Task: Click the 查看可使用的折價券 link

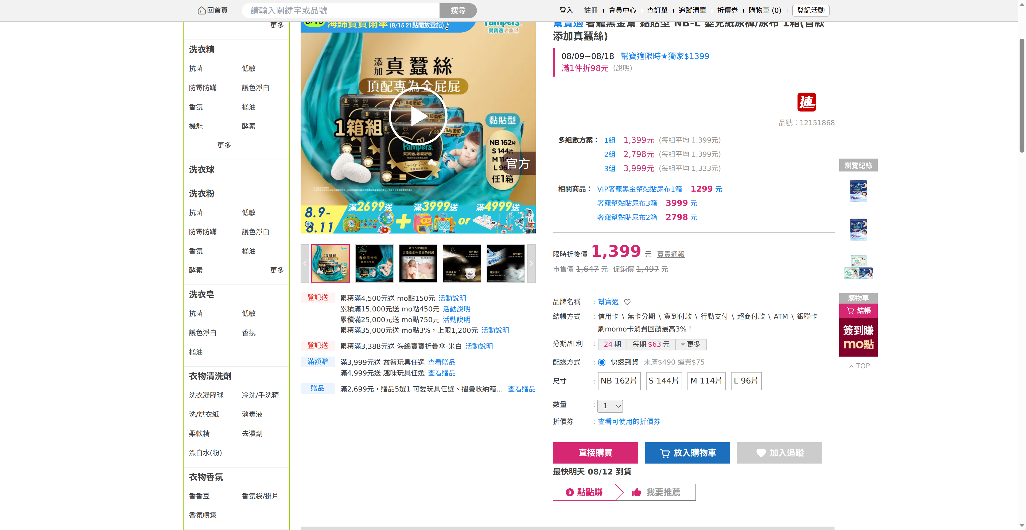Action: [629, 422]
